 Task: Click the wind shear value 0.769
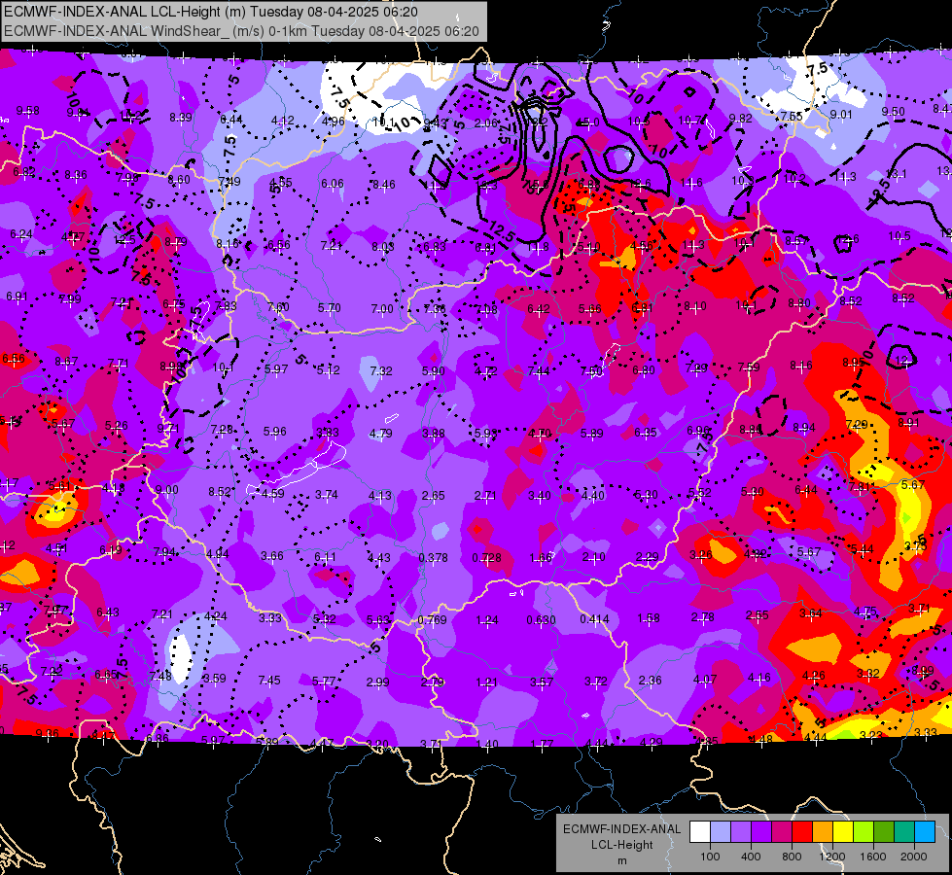click(433, 620)
